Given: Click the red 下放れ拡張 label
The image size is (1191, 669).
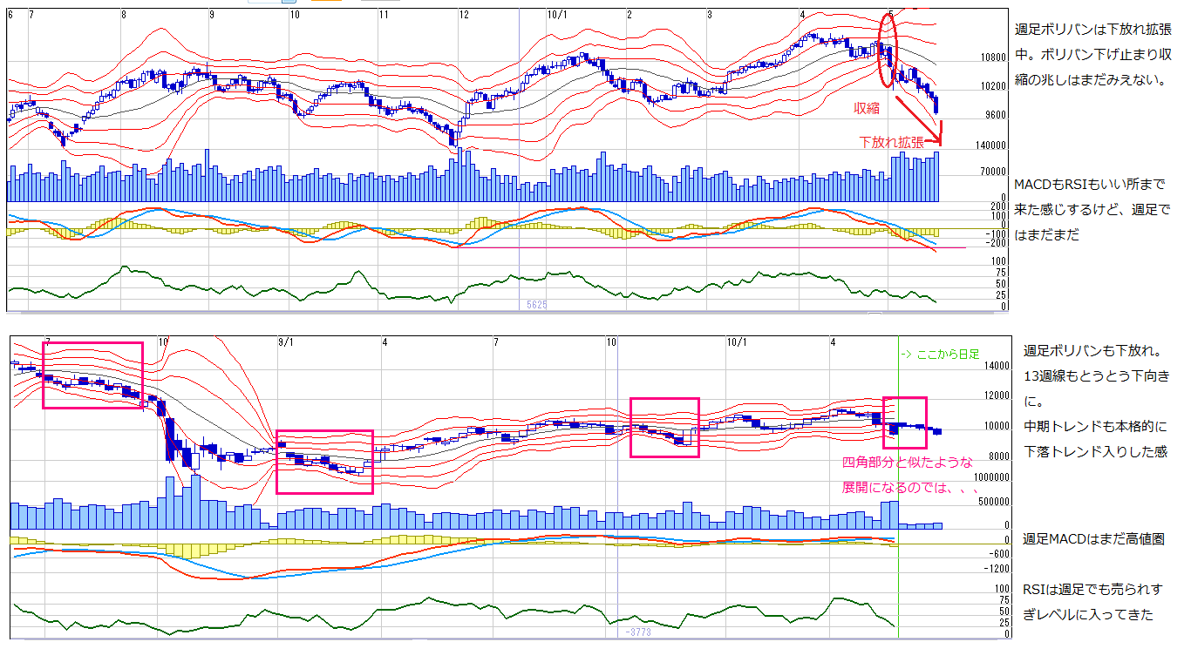Looking at the screenshot, I should [x=890, y=142].
